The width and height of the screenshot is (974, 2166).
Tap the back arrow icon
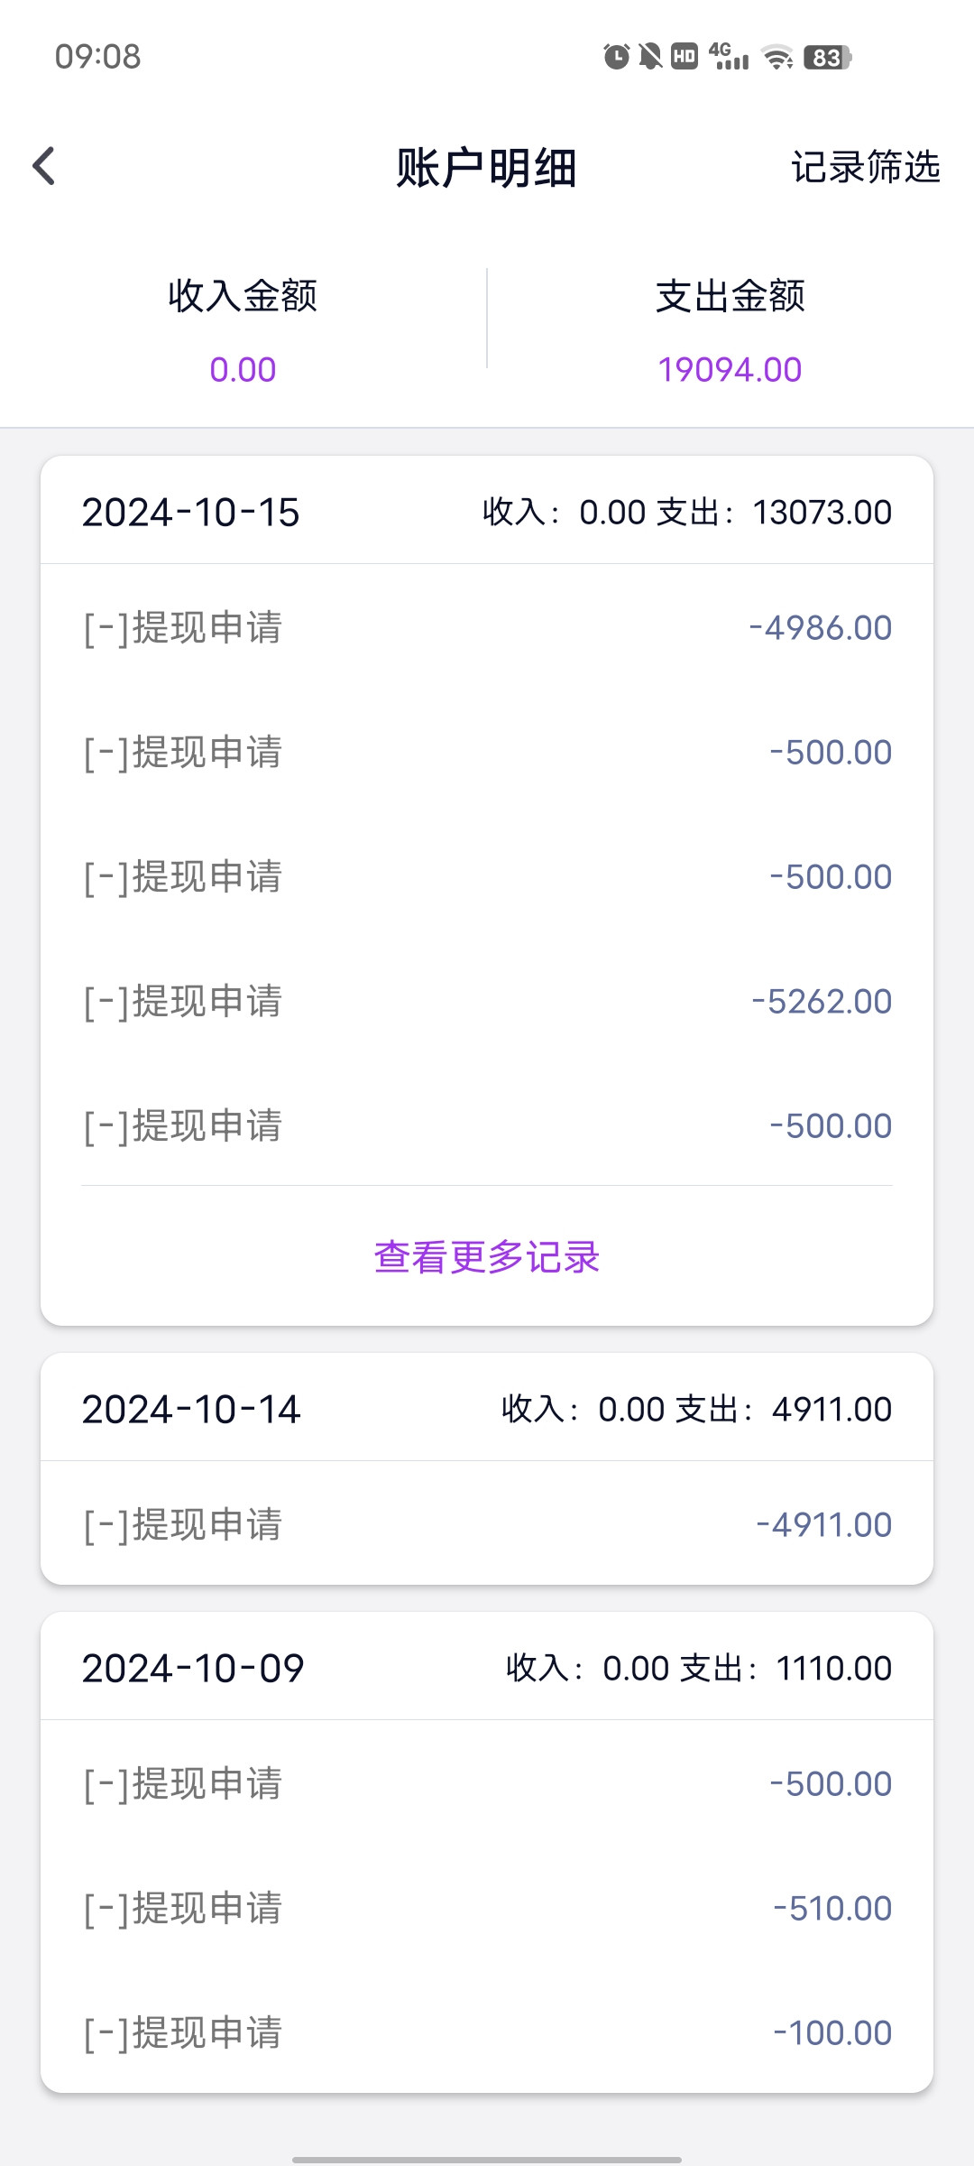point(44,166)
